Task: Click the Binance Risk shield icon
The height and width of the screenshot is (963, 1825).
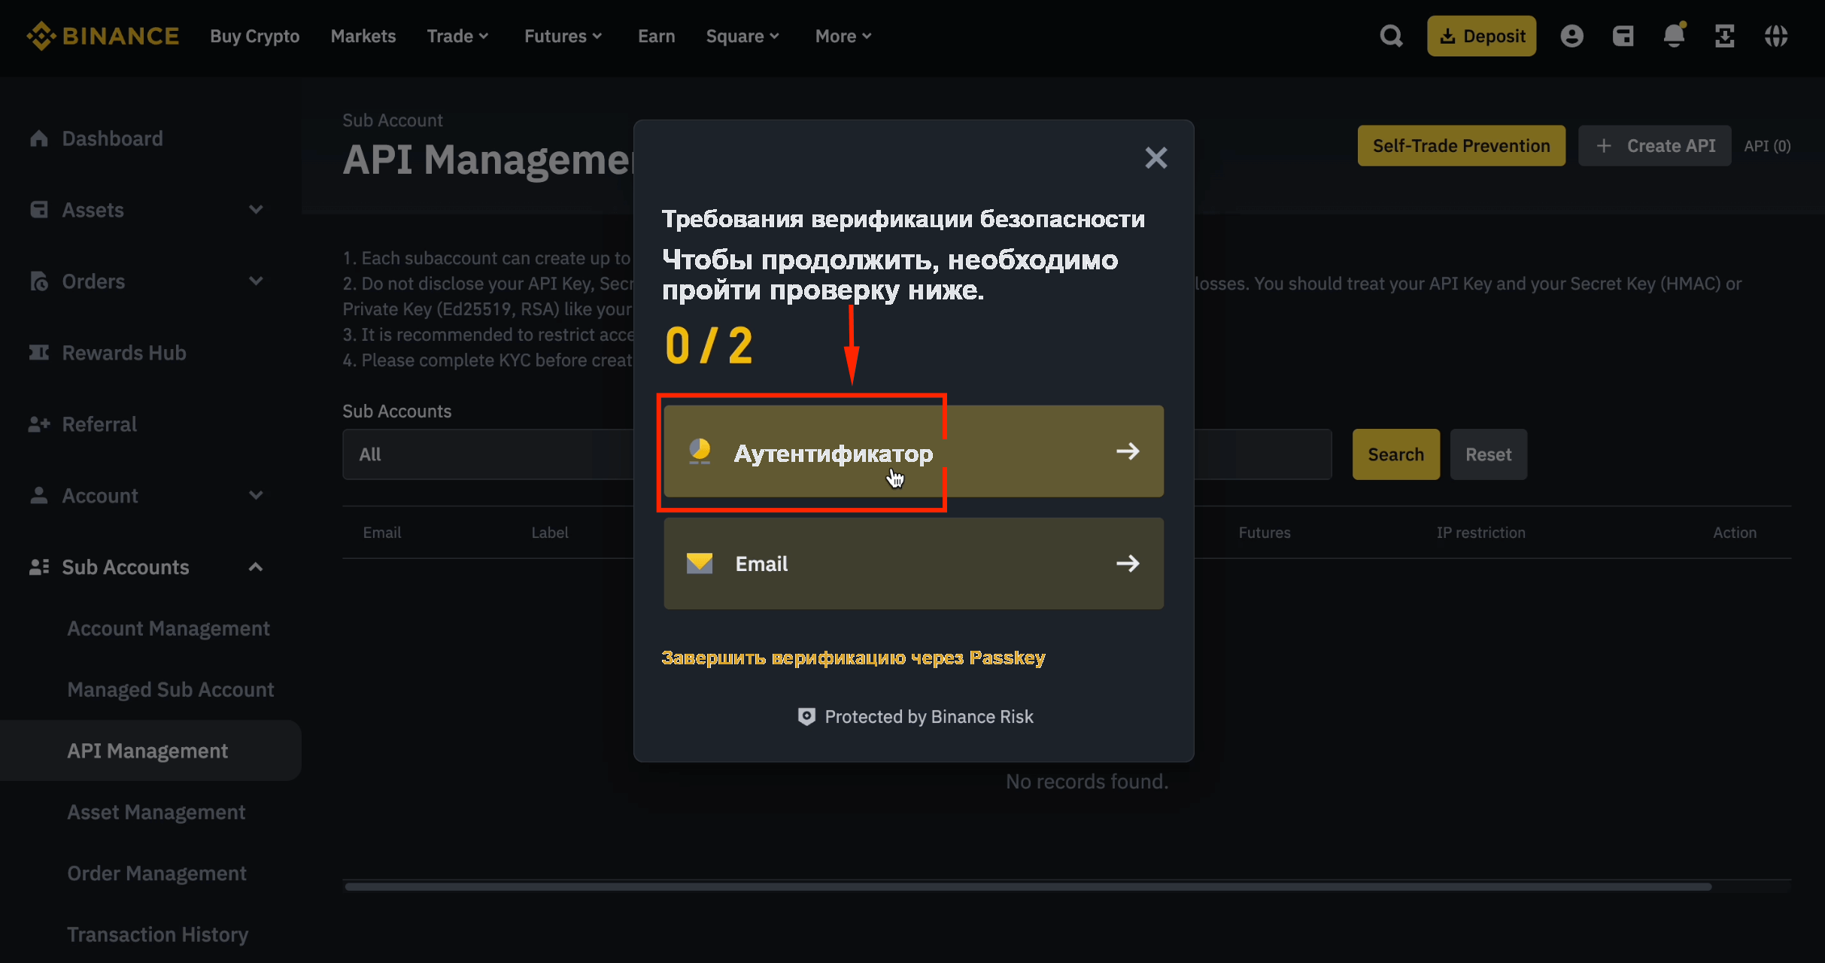Action: (x=806, y=716)
